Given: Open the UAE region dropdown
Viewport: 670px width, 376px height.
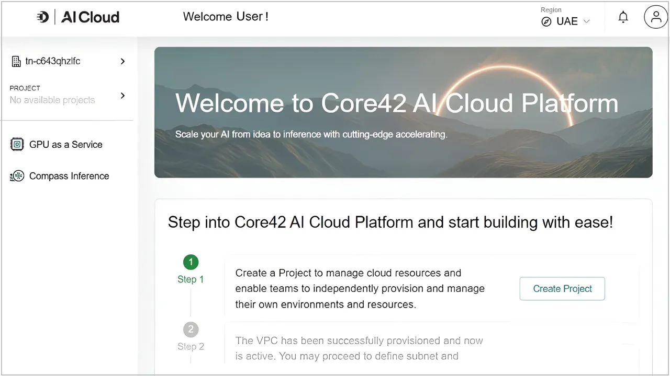Looking at the screenshot, I should click(x=566, y=21).
